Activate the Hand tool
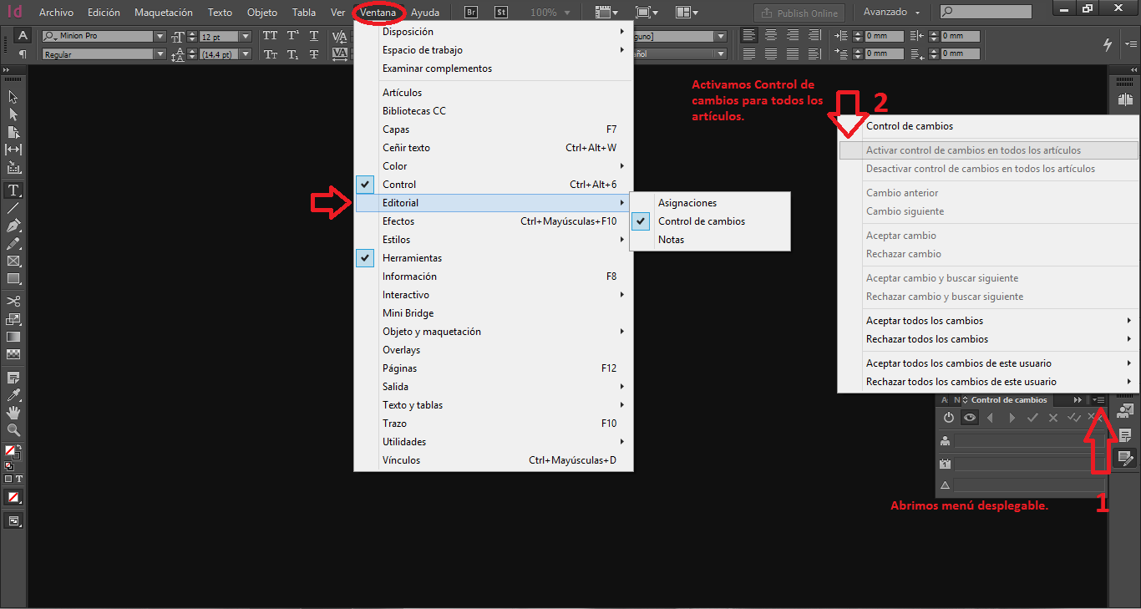The height and width of the screenshot is (609, 1141). (x=13, y=413)
